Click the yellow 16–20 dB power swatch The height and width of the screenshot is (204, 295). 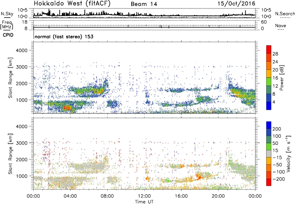[x=269, y=73]
